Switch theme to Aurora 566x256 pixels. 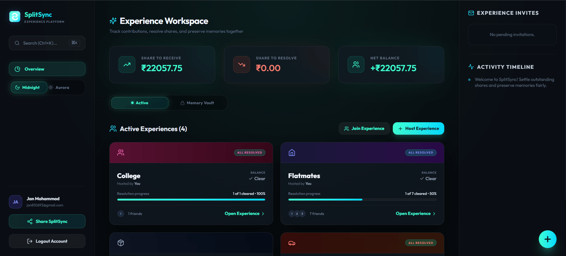pyautogui.click(x=59, y=87)
